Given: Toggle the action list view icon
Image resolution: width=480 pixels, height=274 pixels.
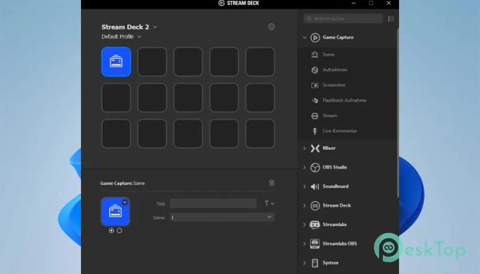Looking at the screenshot, I should 391,19.
